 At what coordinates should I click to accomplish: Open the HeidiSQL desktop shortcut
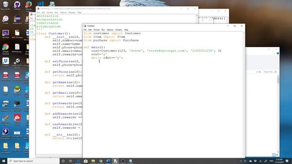click(x=17, y=90)
